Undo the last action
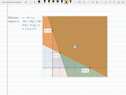 [x=110, y=2]
